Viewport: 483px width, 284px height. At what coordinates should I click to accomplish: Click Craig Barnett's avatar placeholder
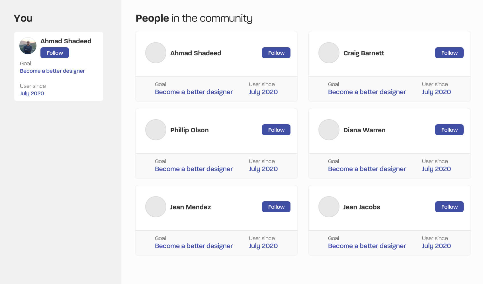tap(329, 53)
